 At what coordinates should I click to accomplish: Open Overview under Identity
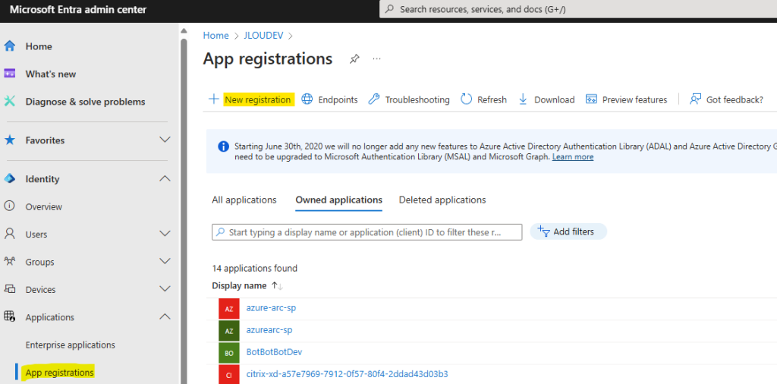coord(44,206)
